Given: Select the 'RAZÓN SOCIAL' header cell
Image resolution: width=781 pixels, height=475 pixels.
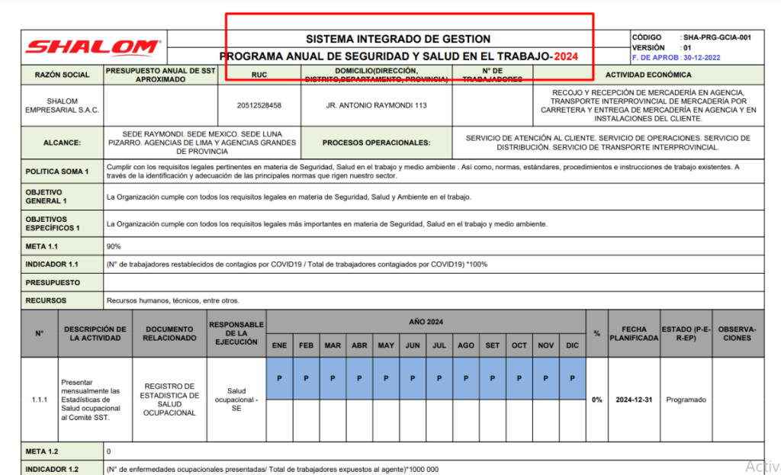Looking at the screenshot, I should pyautogui.click(x=63, y=75).
